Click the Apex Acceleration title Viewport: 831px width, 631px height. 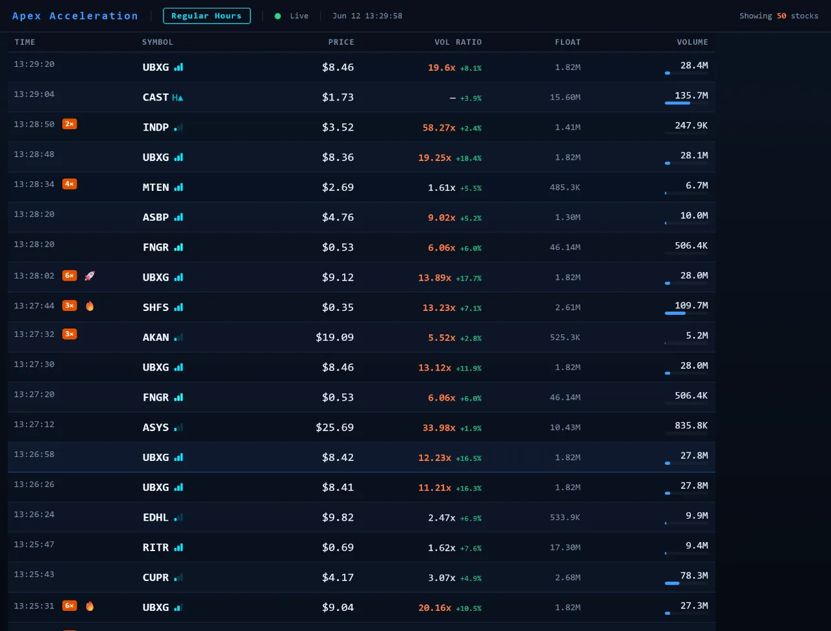pos(75,16)
